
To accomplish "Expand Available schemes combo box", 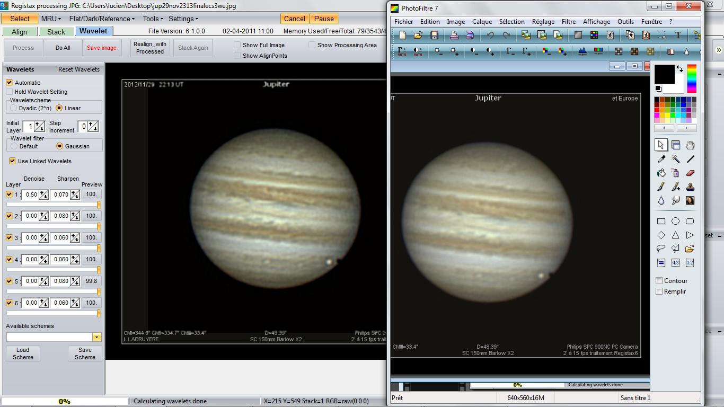I will point(96,337).
